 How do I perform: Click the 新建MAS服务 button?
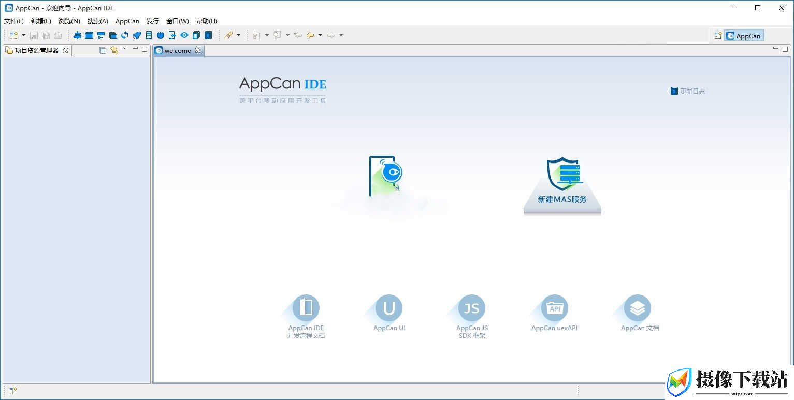(x=562, y=186)
